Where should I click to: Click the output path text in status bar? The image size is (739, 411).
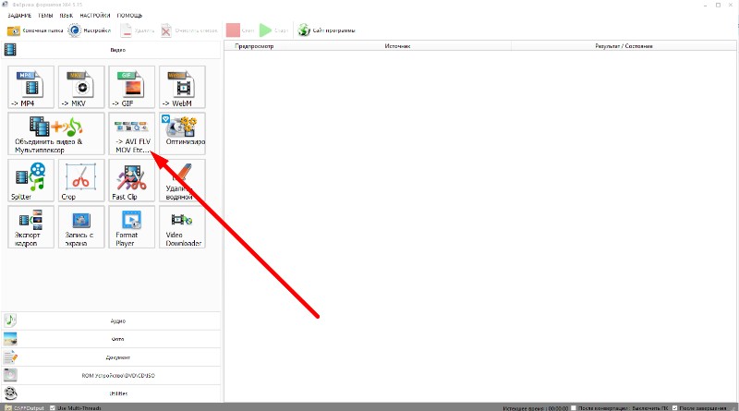pyautogui.click(x=29, y=407)
